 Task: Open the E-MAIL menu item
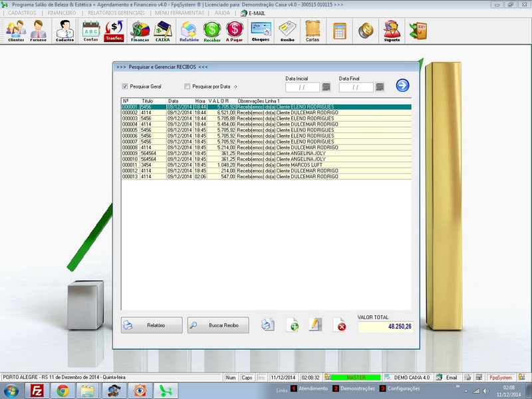pos(253,13)
